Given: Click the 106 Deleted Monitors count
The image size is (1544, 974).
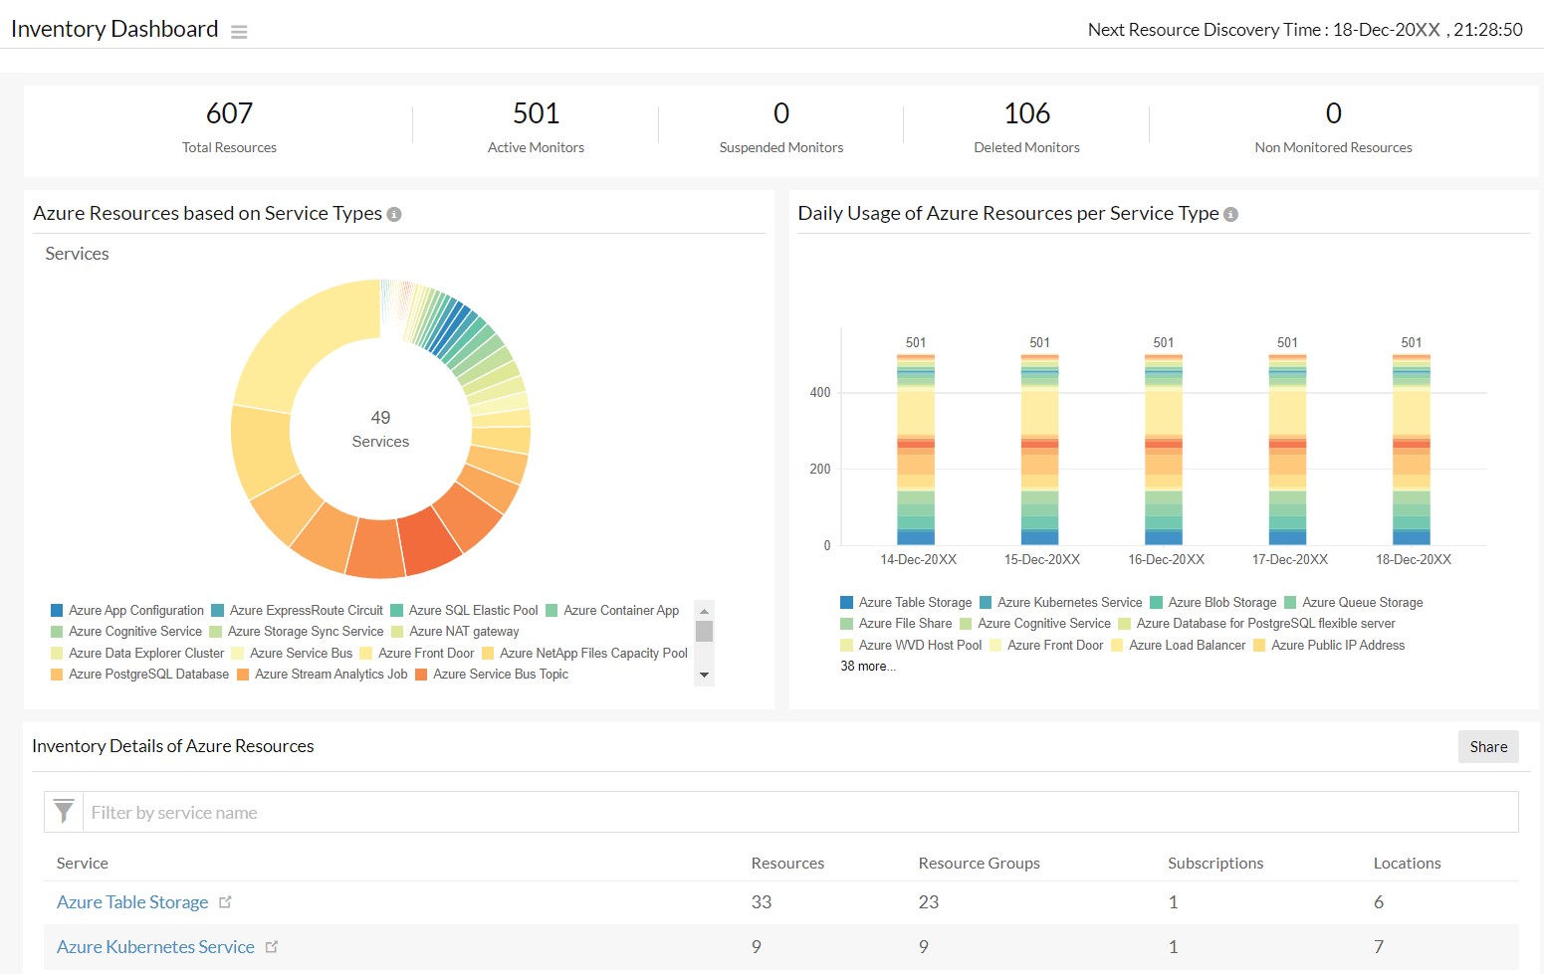Looking at the screenshot, I should point(1027,113).
